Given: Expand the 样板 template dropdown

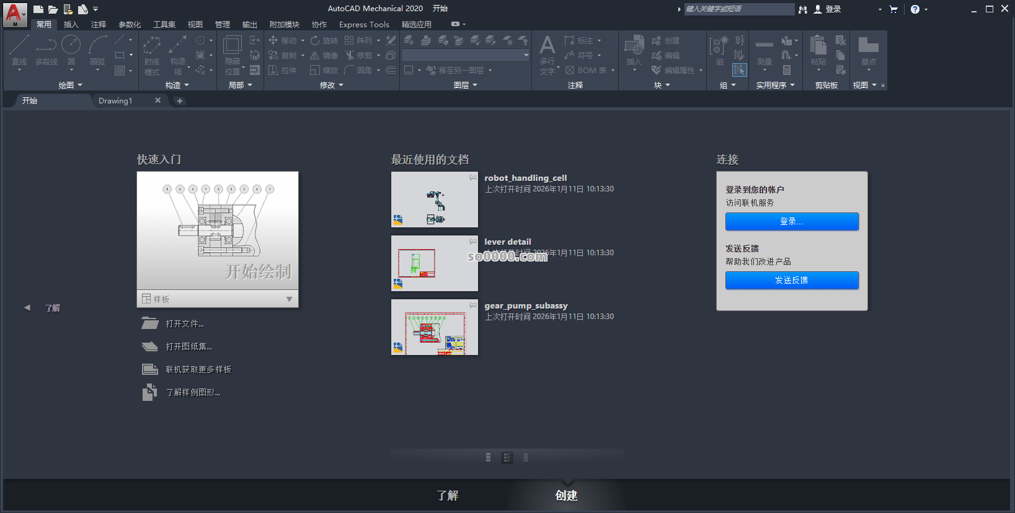Looking at the screenshot, I should (x=289, y=299).
